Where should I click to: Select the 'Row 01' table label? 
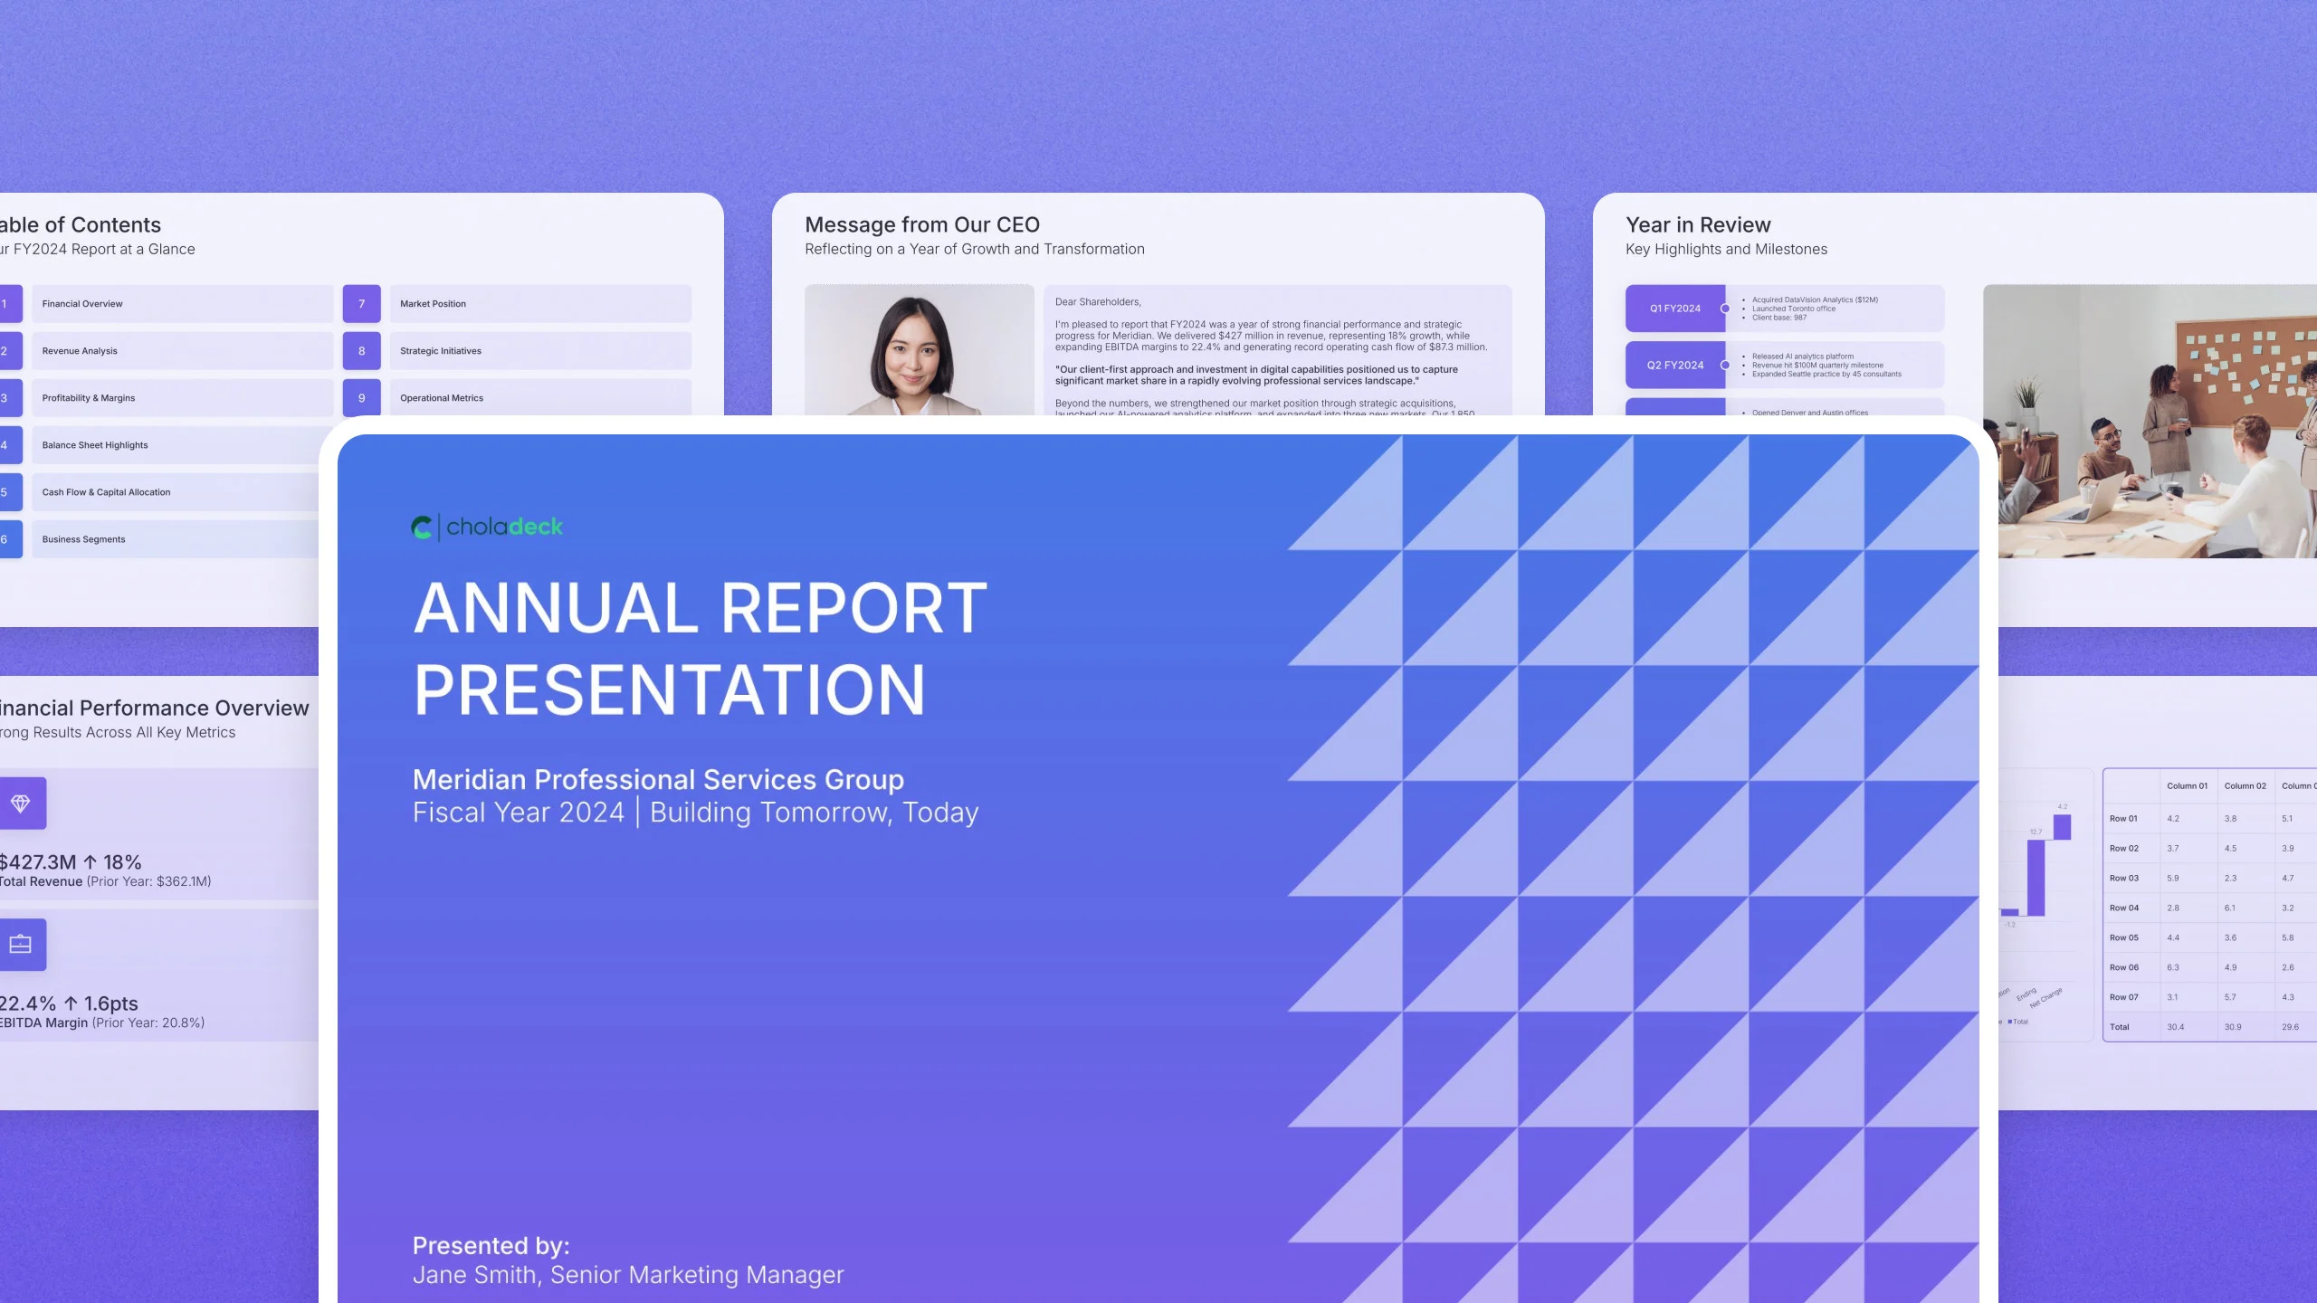(x=2123, y=819)
